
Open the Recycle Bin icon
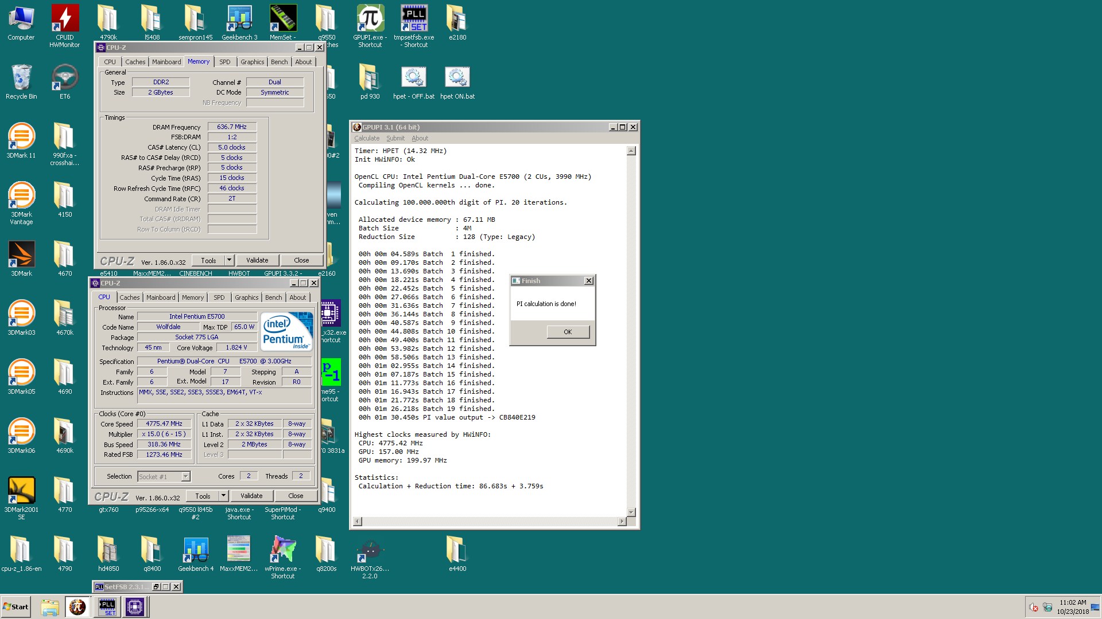pos(21,81)
